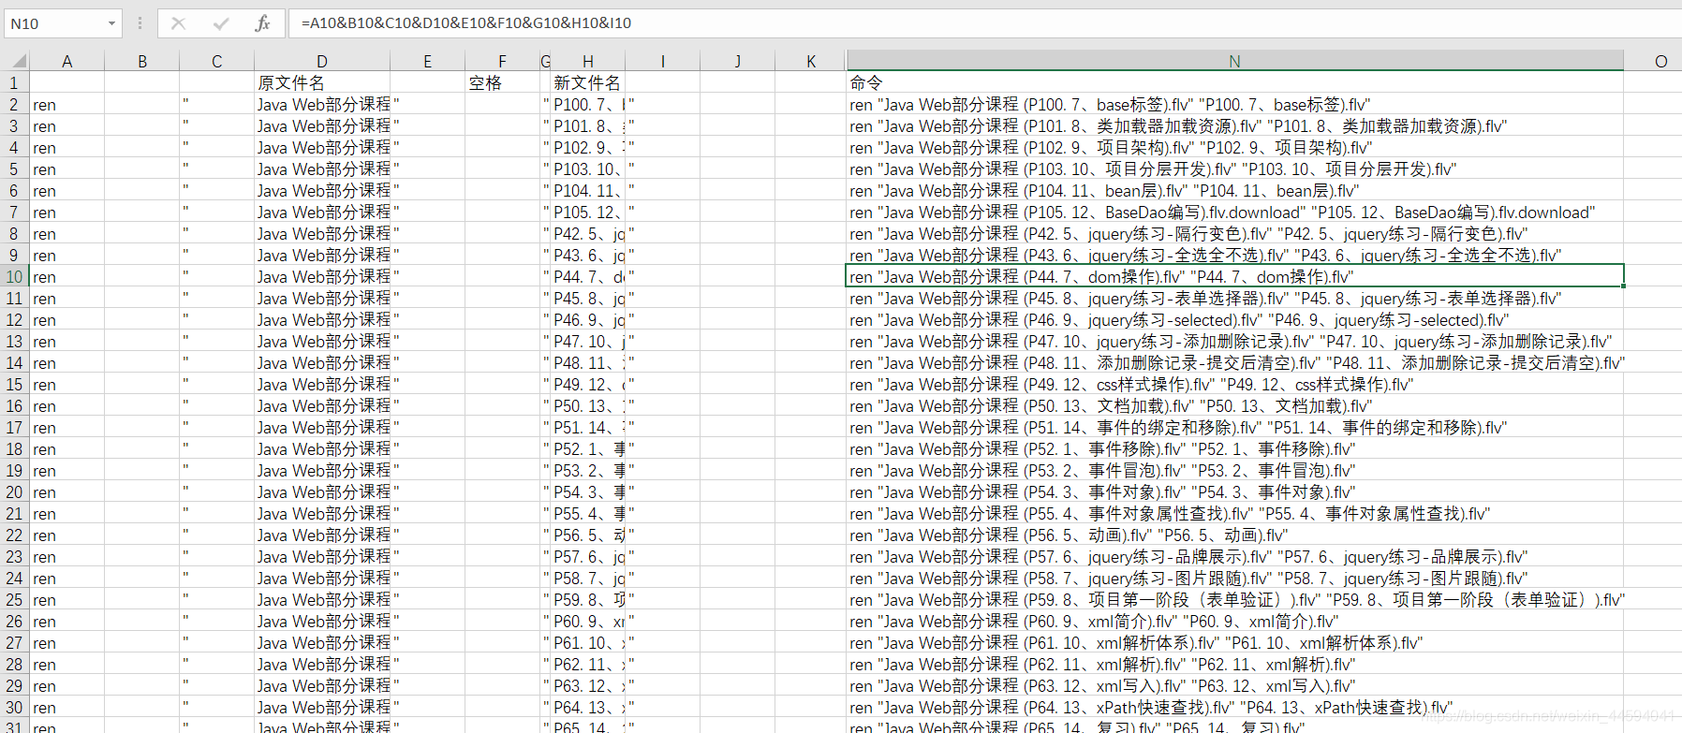Click the command cell for 项目架构.flv

[x=1235, y=148]
